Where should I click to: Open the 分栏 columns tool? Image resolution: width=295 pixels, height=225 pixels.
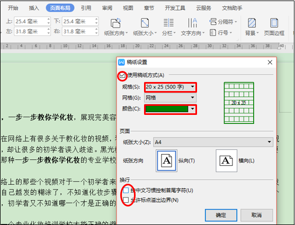point(168,27)
